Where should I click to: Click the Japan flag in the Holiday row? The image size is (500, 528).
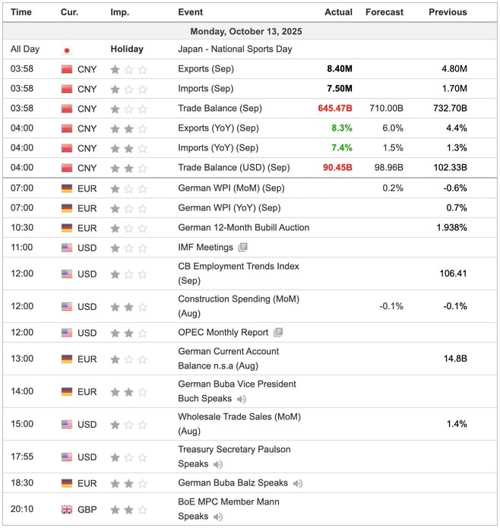67,49
